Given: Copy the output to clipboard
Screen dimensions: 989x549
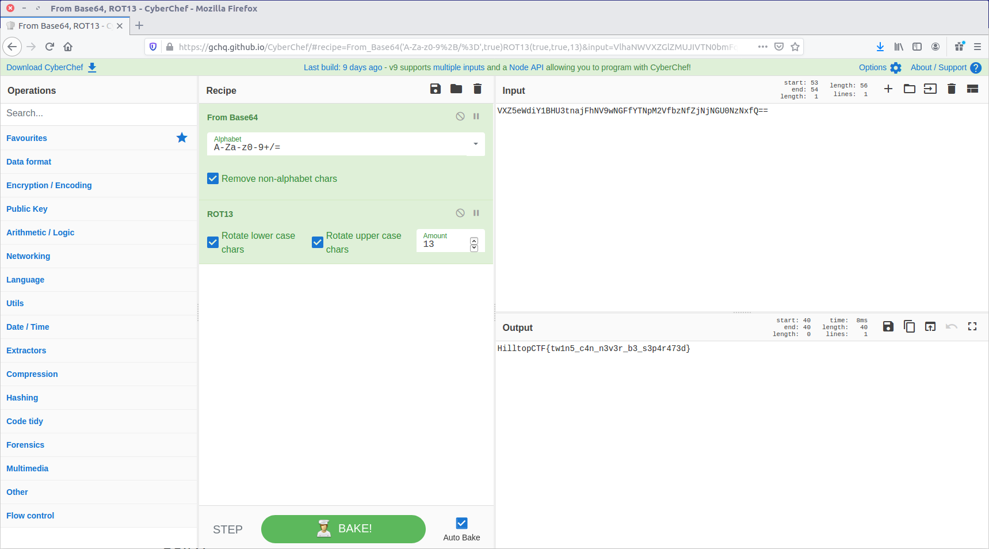Looking at the screenshot, I should (x=910, y=326).
